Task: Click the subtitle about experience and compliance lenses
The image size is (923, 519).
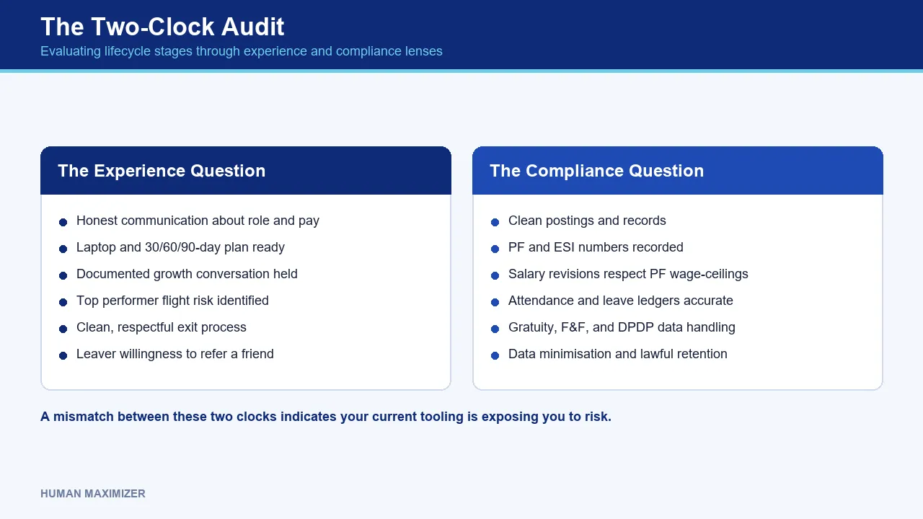Action: pyautogui.click(x=242, y=51)
